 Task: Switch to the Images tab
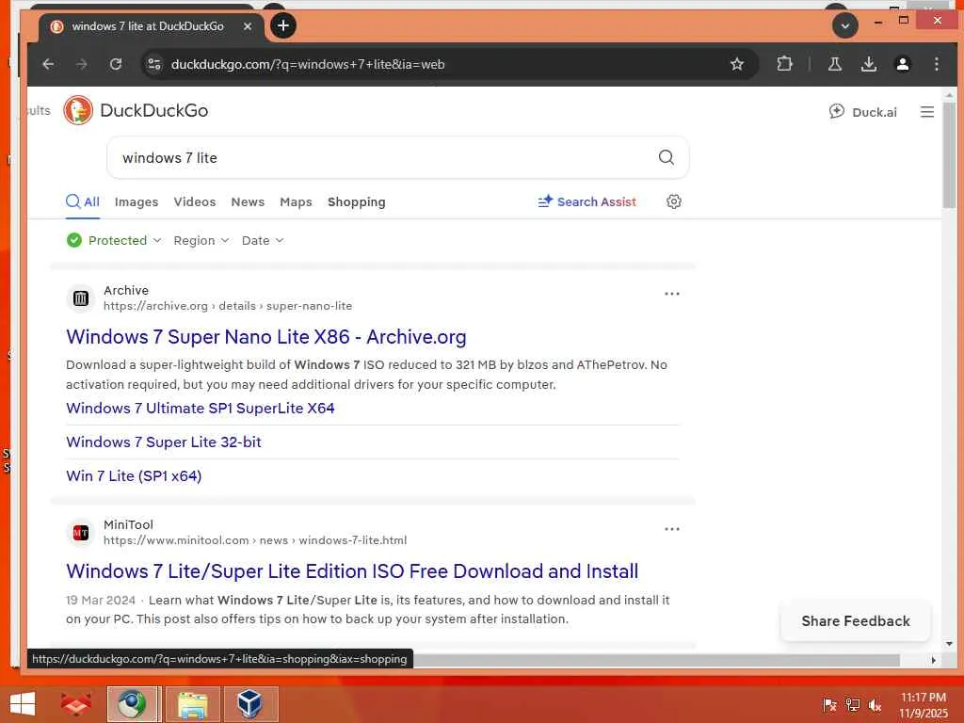(x=137, y=201)
